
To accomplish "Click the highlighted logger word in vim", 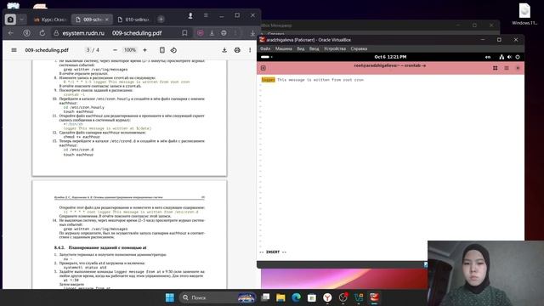I will pyautogui.click(x=269, y=80).
